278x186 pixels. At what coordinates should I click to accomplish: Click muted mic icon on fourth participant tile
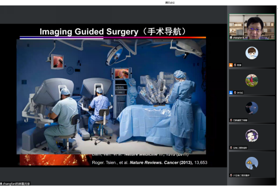pyautogui.click(x=231, y=120)
